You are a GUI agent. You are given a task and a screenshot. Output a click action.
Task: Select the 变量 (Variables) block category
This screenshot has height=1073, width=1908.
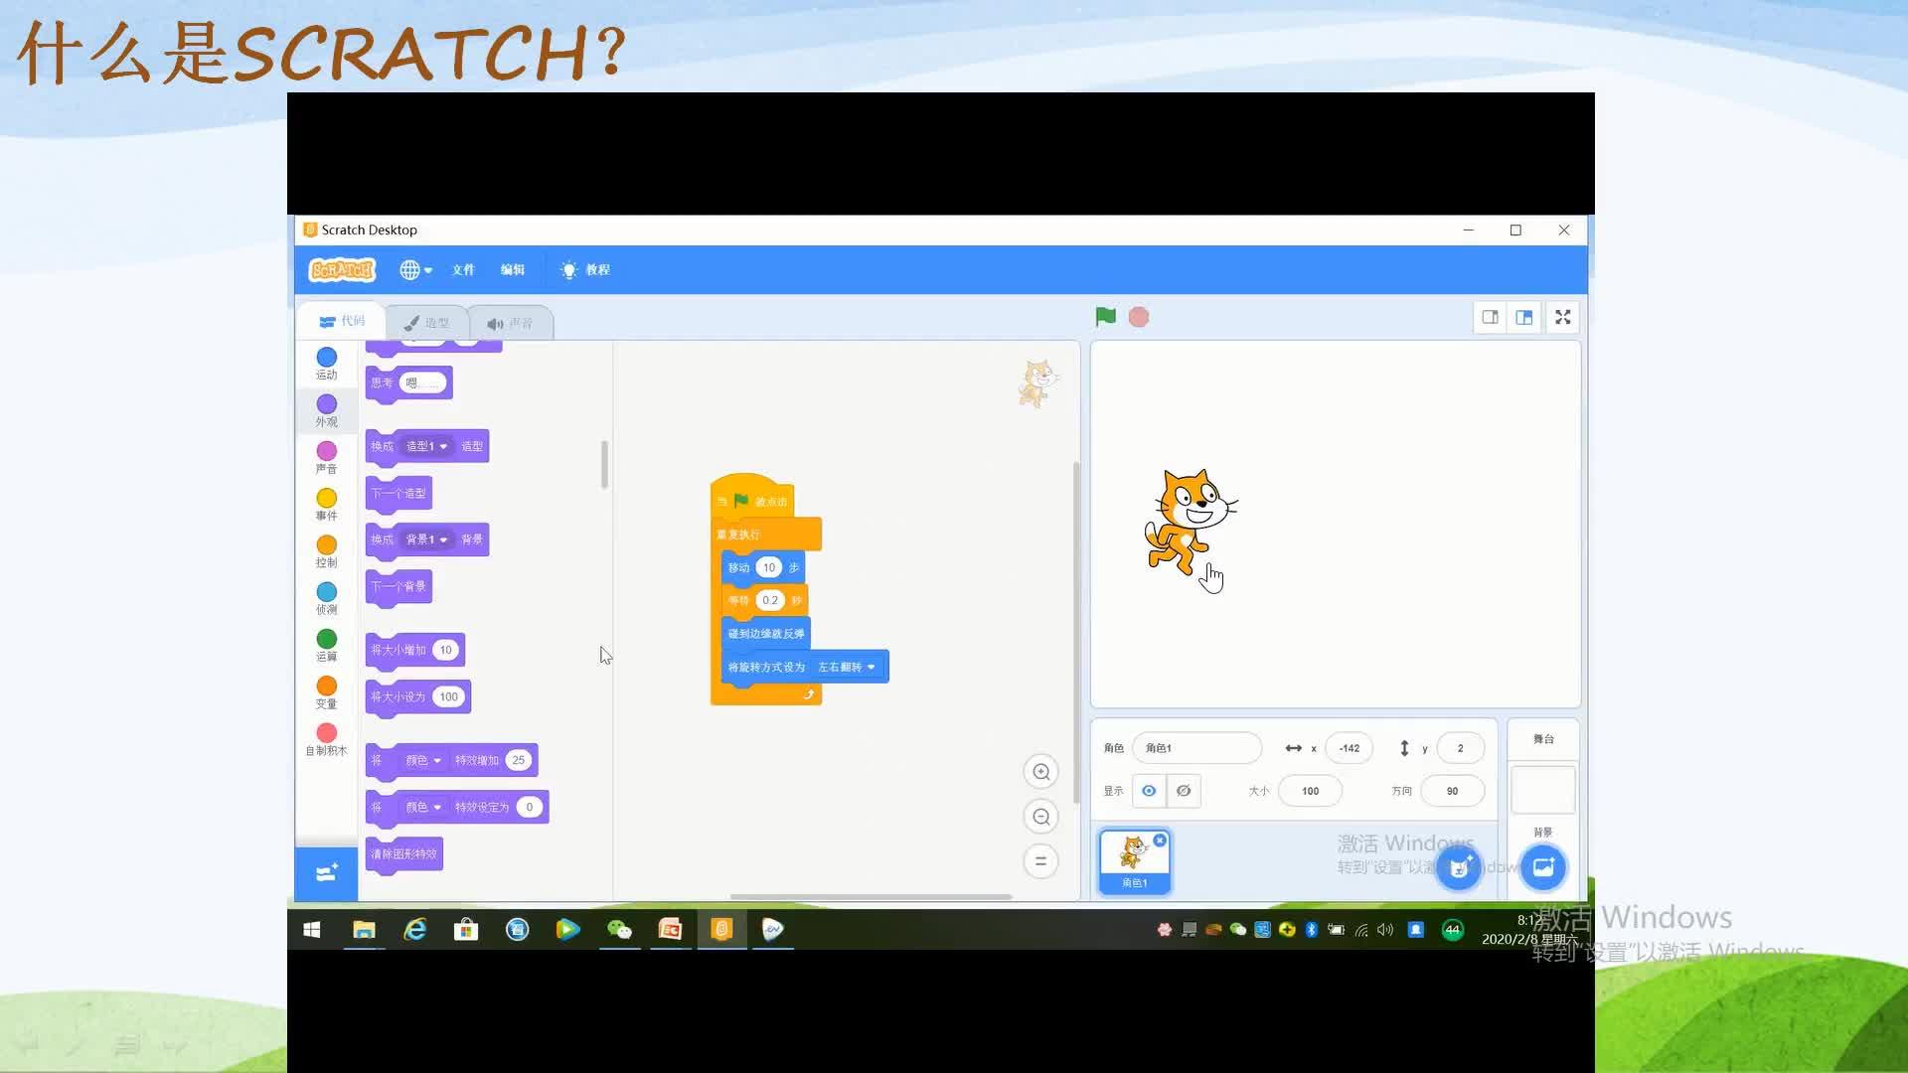click(326, 692)
